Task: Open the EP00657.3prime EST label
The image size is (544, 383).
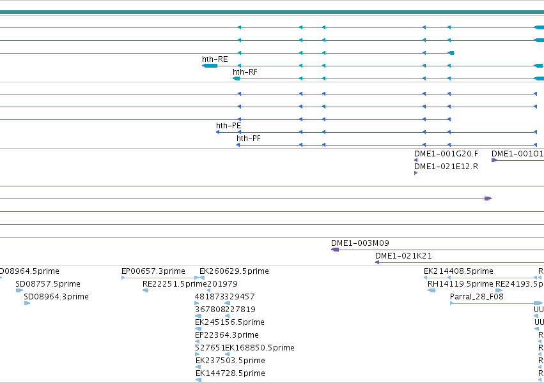Action: click(153, 271)
